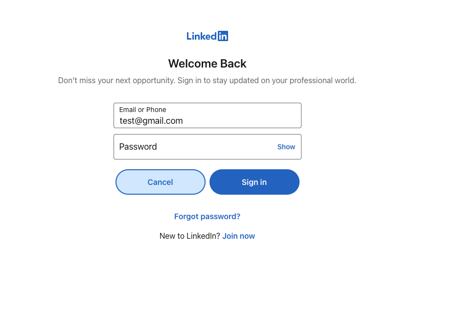This screenshot has height=316, width=464.
Task: Place the cursor right after "test@gmail.com"
Action: click(x=184, y=121)
